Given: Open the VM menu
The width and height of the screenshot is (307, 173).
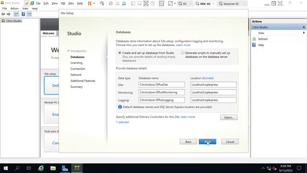Looking at the screenshot, I should pos(63,3).
